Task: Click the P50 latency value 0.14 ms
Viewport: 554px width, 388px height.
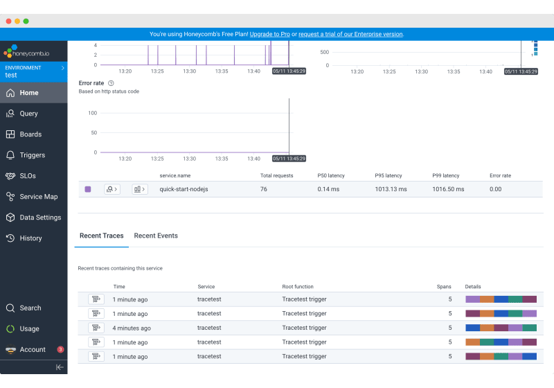Action: [x=328, y=189]
